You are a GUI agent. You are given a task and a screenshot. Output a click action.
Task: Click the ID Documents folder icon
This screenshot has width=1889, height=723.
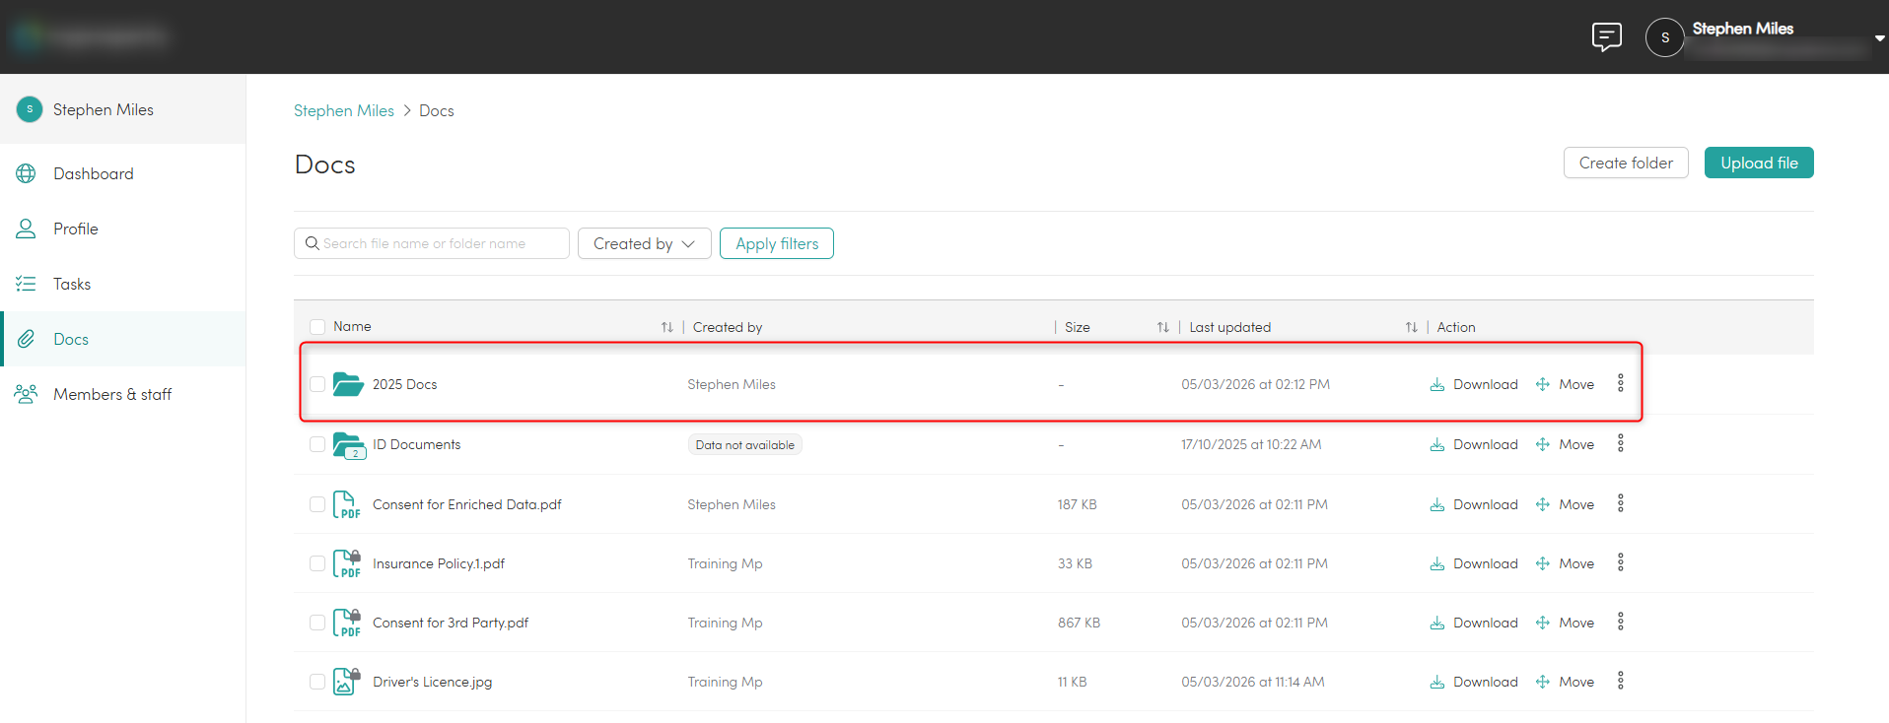click(349, 445)
